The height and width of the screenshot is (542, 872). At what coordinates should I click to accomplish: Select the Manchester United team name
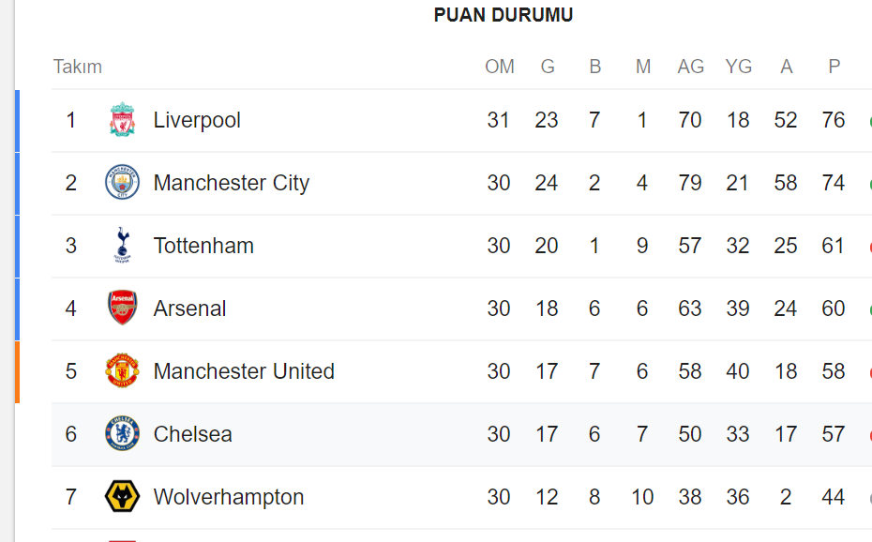[244, 371]
